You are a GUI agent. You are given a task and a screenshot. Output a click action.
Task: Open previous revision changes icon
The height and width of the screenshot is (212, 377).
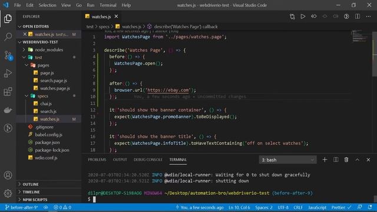tap(314, 16)
